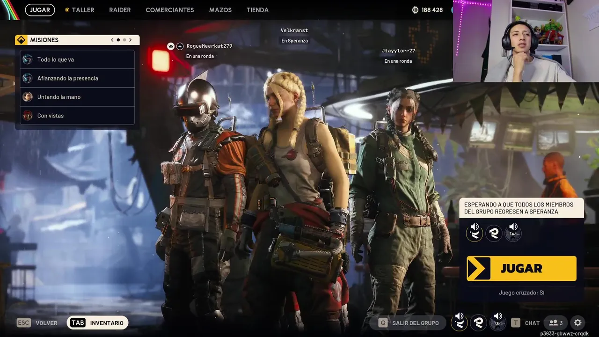
Task: Click yellow-ringed avatar in waiting panel
Action: pos(475,234)
